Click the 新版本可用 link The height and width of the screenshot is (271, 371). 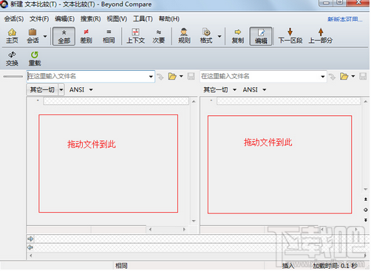point(344,19)
